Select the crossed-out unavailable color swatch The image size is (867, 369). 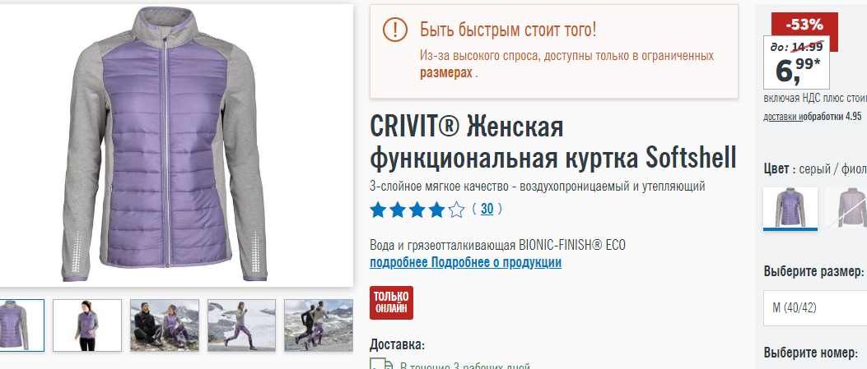[846, 208]
